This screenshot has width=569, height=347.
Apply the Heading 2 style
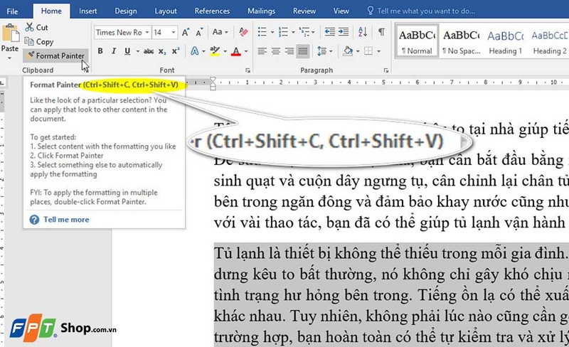pos(549,41)
